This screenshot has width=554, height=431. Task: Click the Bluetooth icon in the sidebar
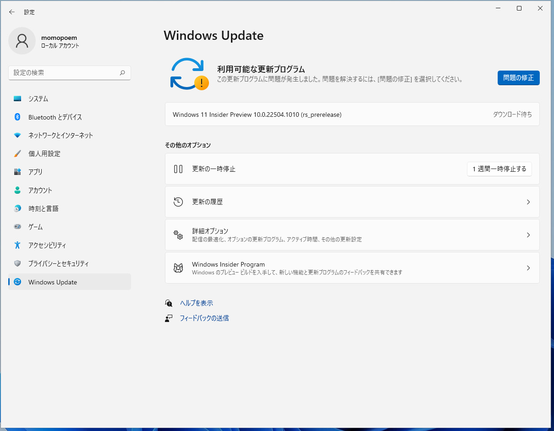[17, 117]
